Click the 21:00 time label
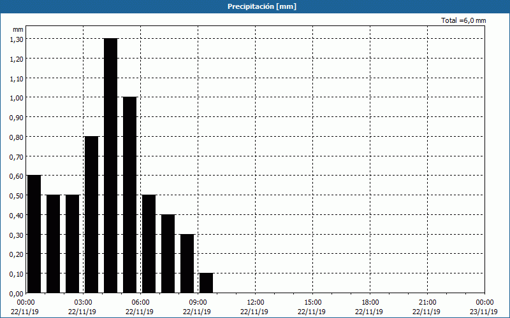This screenshot has width=510, height=318. click(427, 303)
